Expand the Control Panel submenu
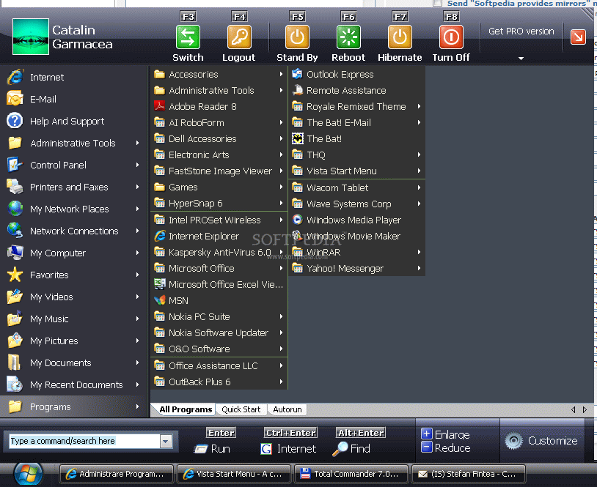The width and height of the screenshot is (597, 487). pyautogui.click(x=137, y=165)
